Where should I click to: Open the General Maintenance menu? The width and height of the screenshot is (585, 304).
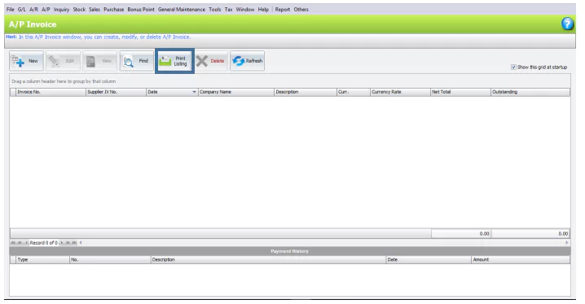[182, 9]
